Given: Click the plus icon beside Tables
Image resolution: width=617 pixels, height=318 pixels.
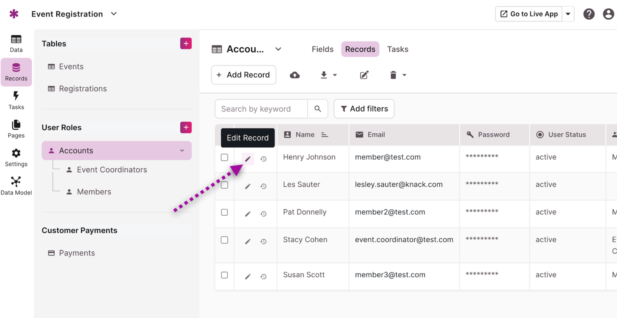Looking at the screenshot, I should 186,44.
